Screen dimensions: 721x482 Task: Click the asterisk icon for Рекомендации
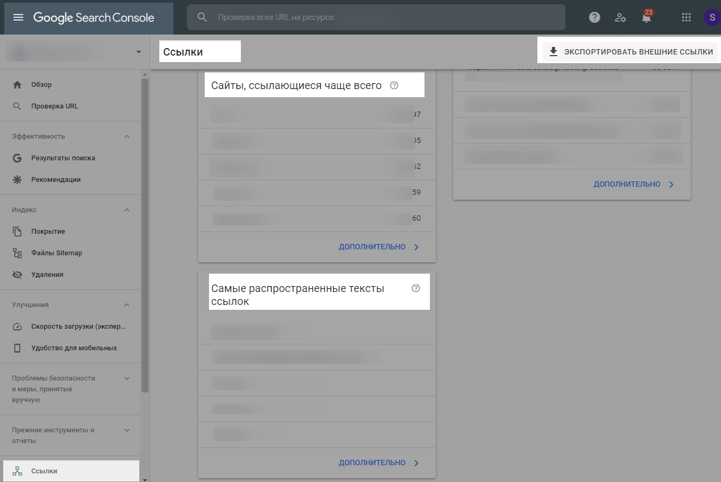point(17,180)
